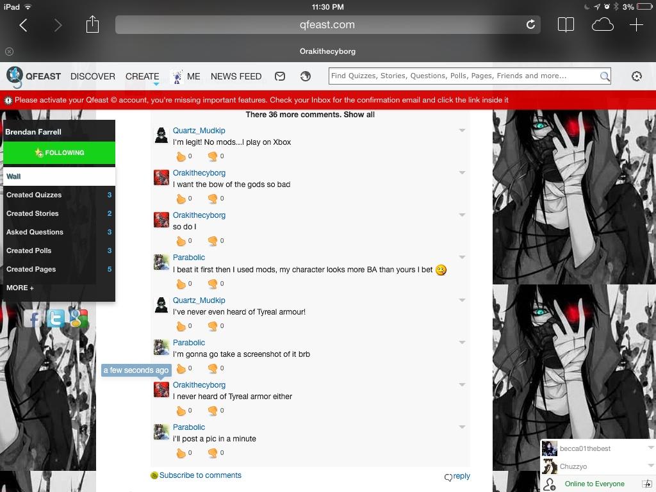Thumbs down "I'm gonna go take a screenshot" comment

tap(213, 368)
